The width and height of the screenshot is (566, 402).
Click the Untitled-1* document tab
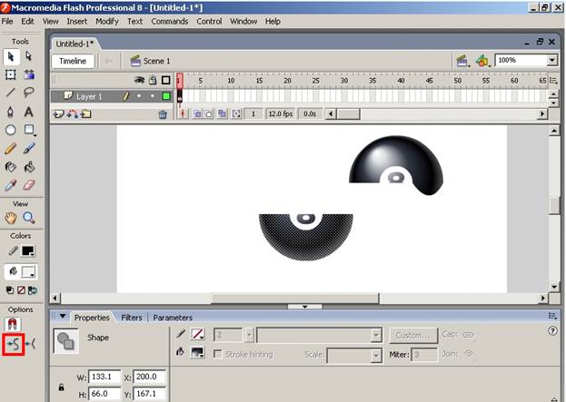point(74,44)
